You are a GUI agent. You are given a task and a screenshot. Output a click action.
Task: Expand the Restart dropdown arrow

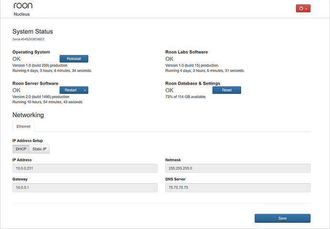pyautogui.click(x=85, y=90)
